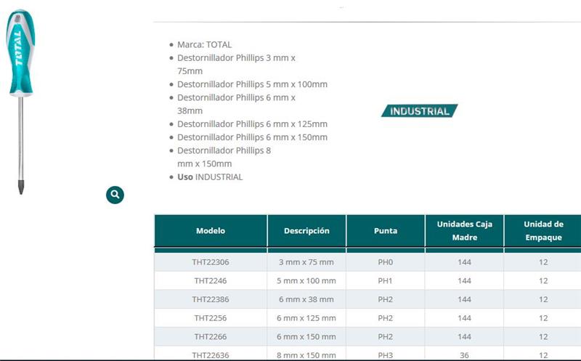The width and height of the screenshot is (581, 361).
Task: Click the PH3 tip cell
Action: tap(386, 354)
